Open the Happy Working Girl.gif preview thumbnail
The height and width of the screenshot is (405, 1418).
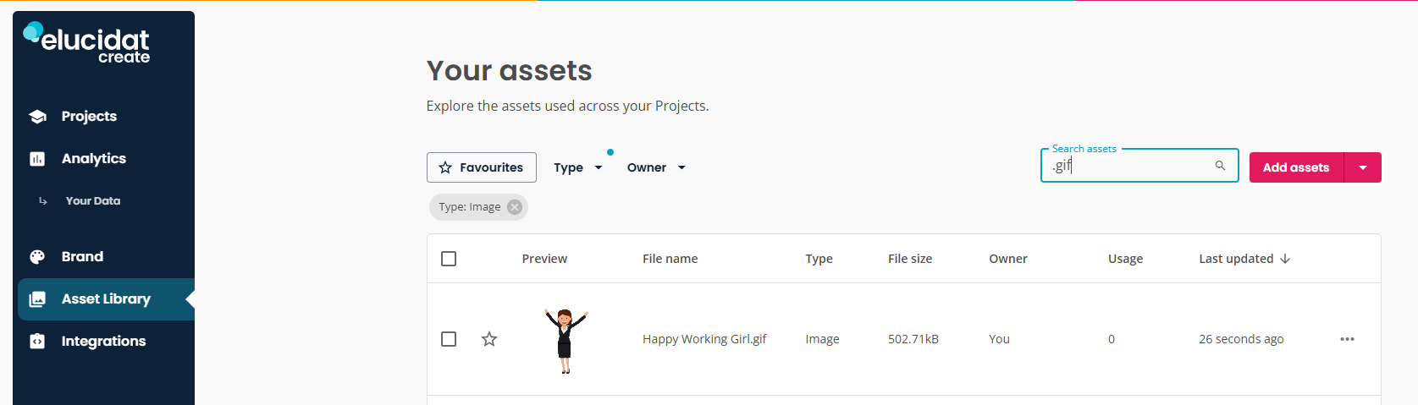[x=566, y=340]
